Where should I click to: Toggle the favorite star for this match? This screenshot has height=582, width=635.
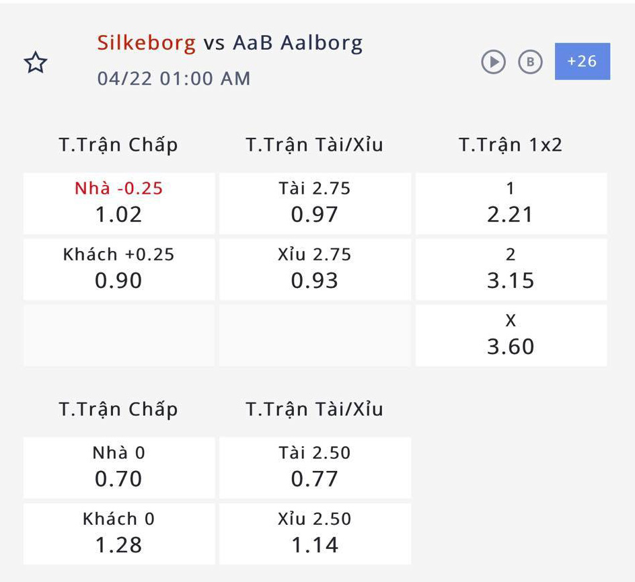(36, 63)
